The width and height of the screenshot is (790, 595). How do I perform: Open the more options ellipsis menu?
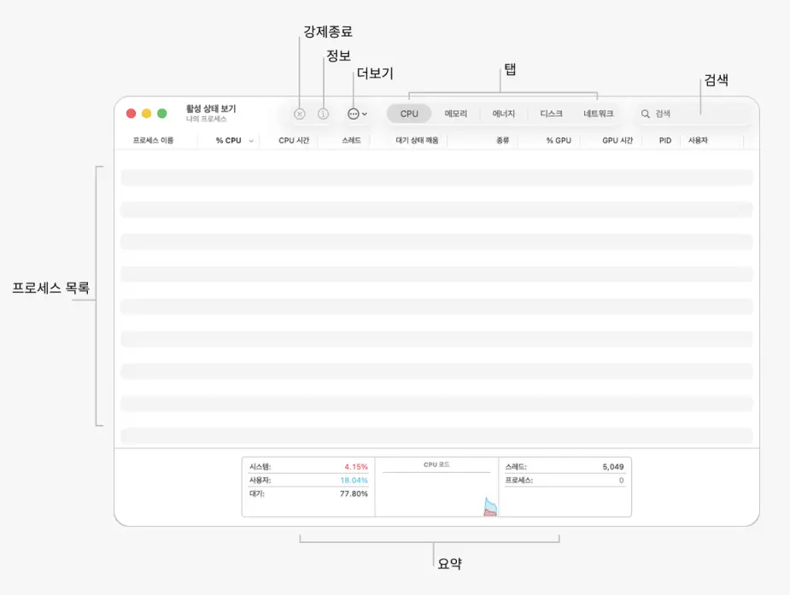[357, 114]
